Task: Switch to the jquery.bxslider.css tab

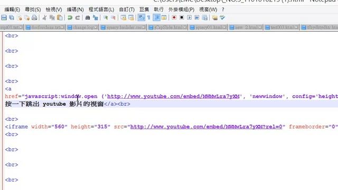Action: pyautogui.click(x=123, y=27)
